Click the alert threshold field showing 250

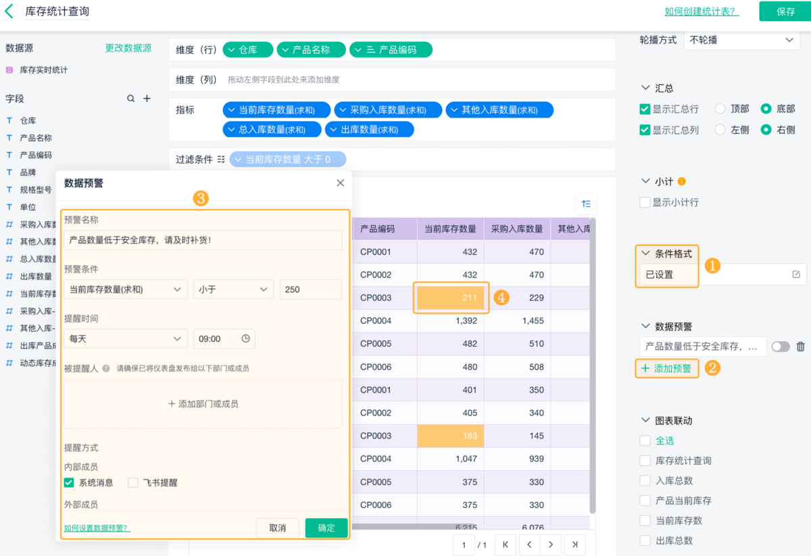310,289
